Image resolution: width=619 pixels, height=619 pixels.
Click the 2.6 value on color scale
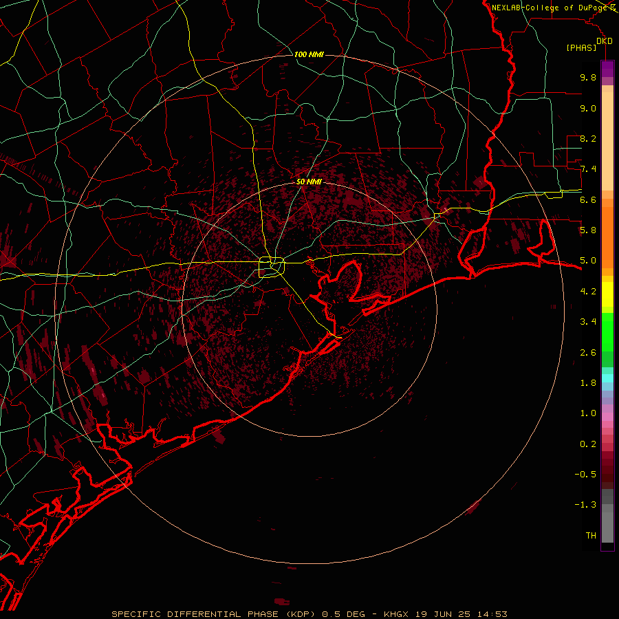[x=588, y=353]
